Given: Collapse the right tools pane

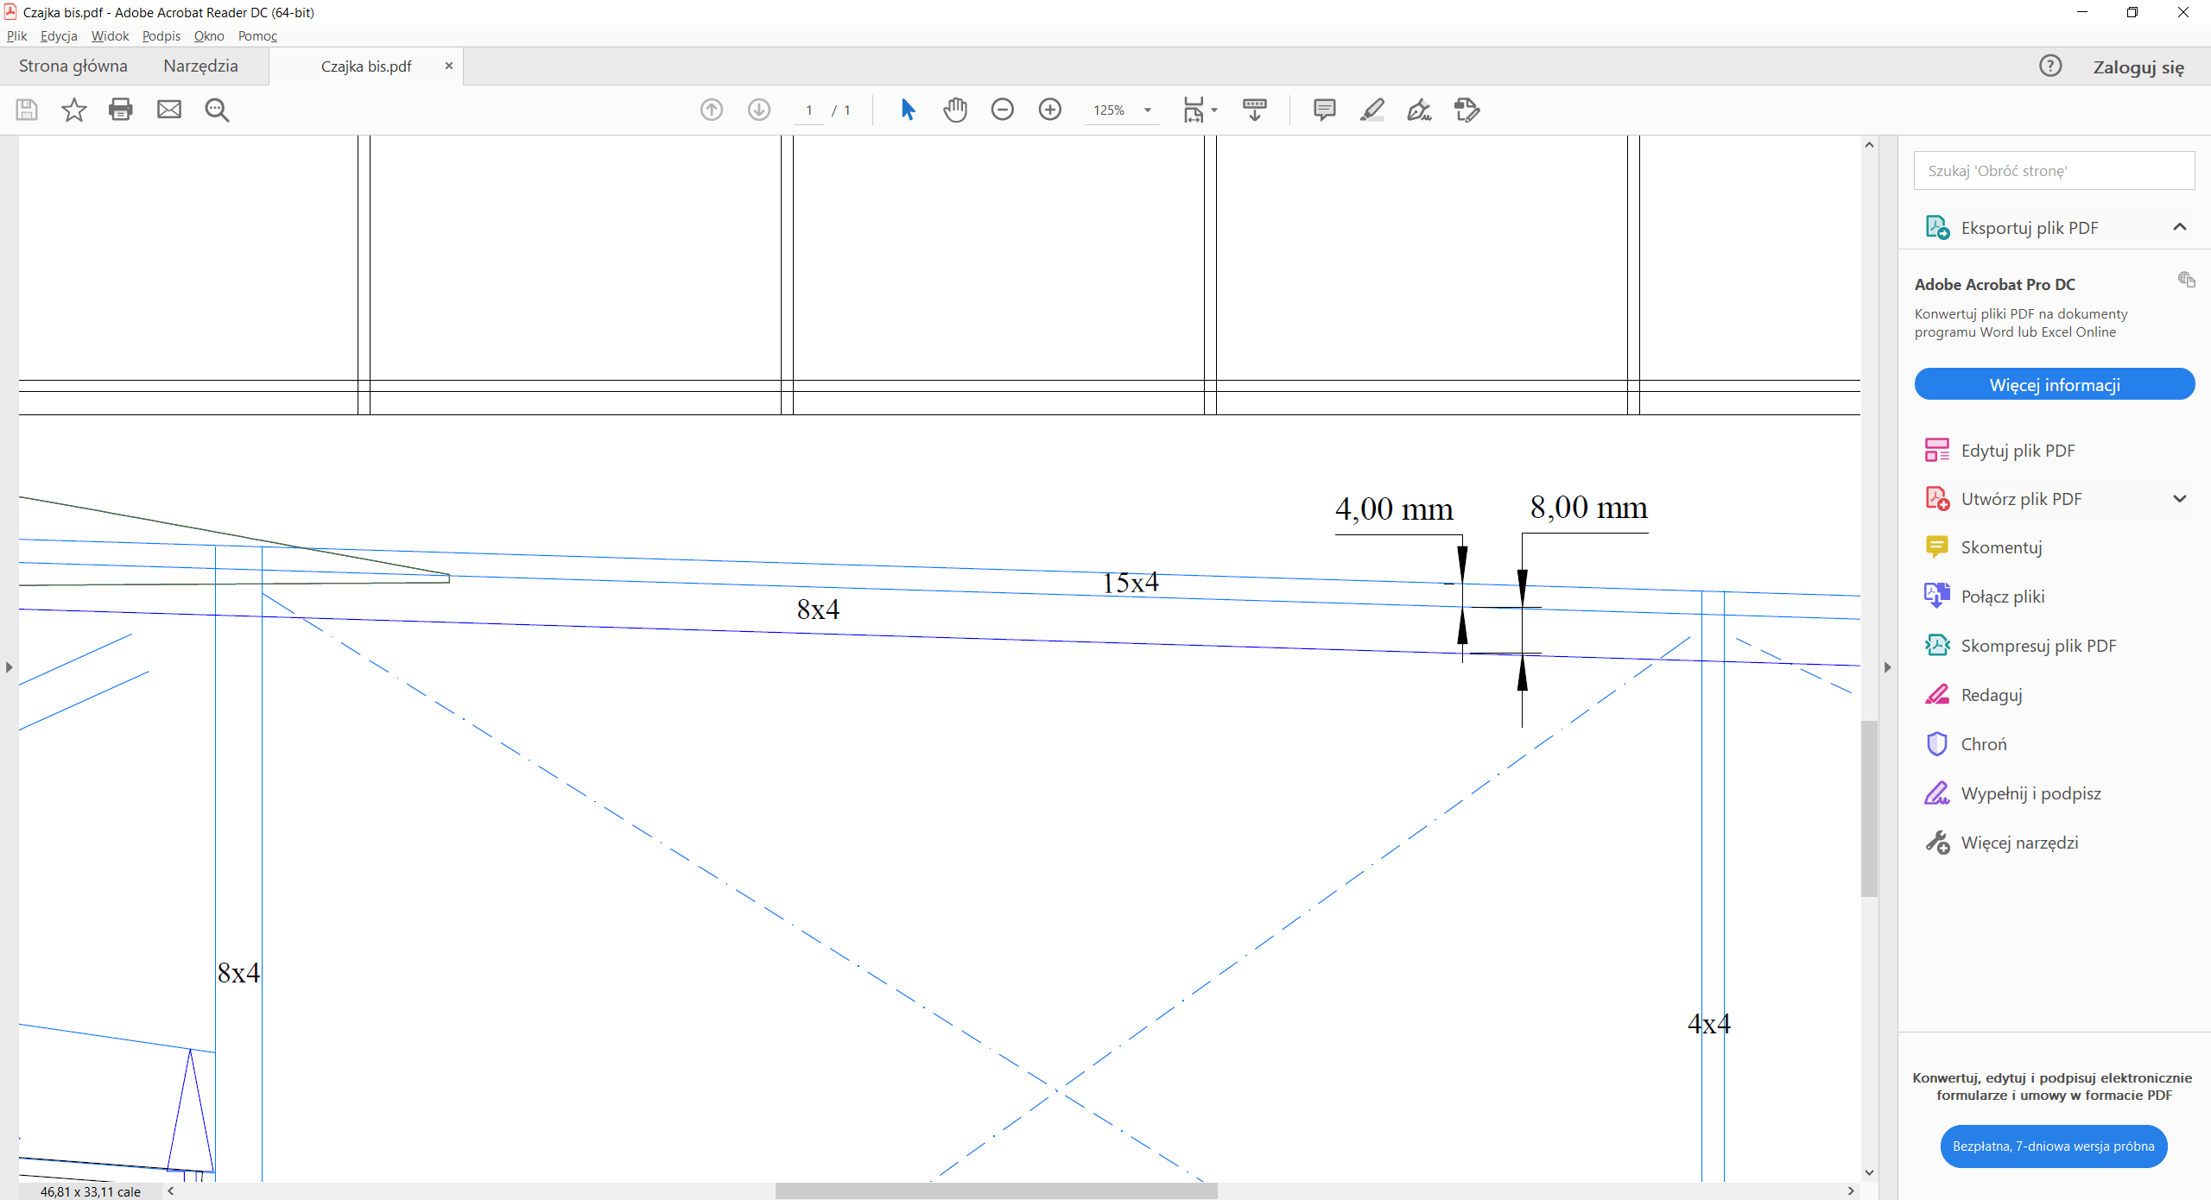Looking at the screenshot, I should 1887,667.
